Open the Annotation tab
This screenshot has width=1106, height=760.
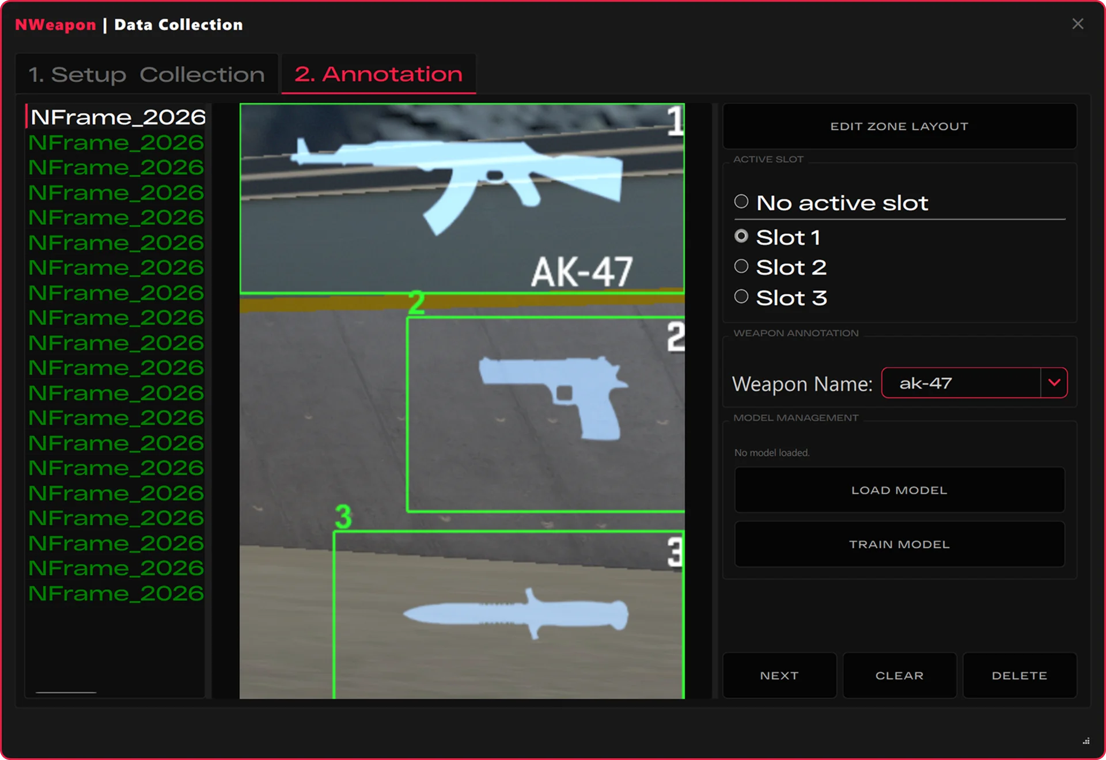click(x=378, y=74)
